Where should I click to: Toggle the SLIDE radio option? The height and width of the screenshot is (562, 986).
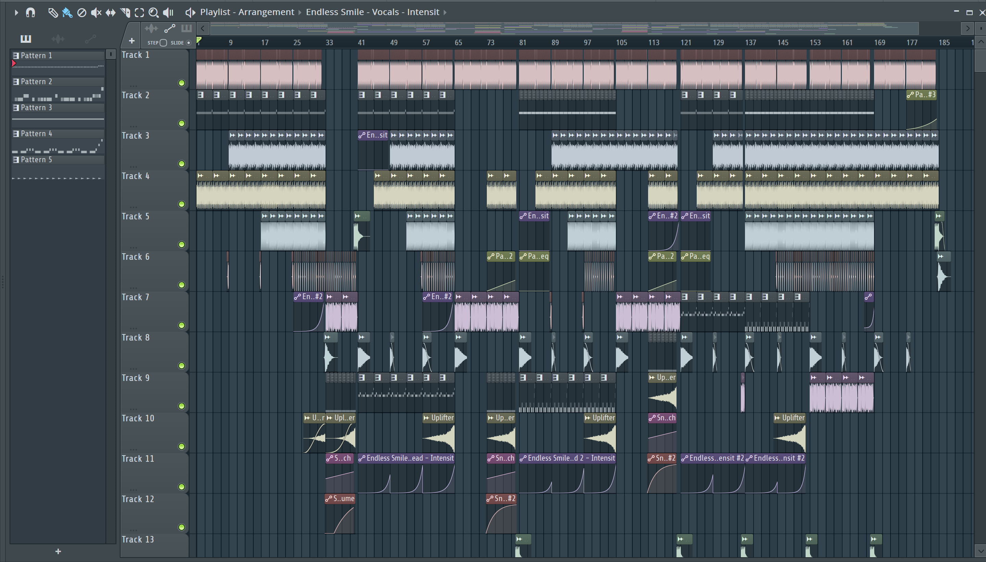pos(188,42)
